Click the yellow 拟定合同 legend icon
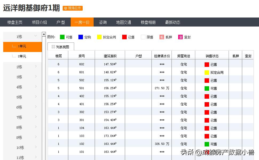 point(99,37)
